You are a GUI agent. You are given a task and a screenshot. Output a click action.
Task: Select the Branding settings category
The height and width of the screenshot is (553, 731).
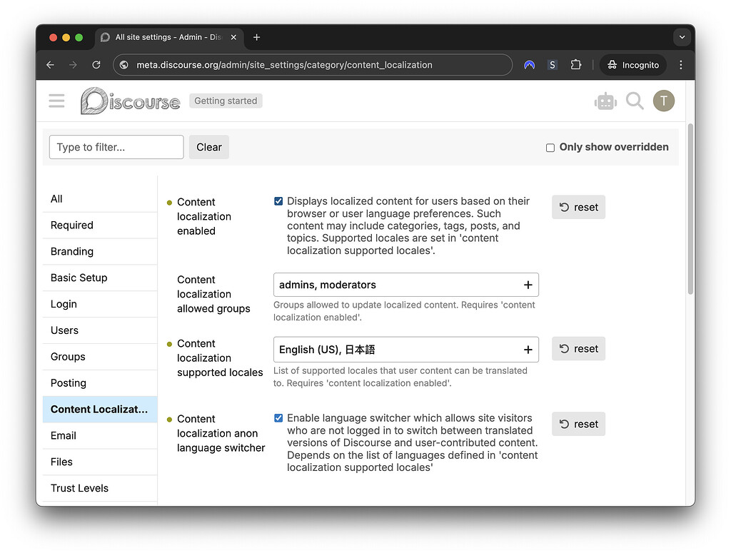coord(72,251)
